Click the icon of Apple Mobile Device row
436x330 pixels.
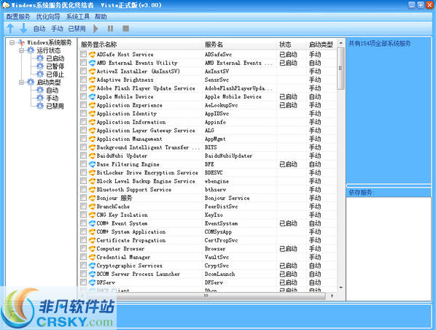[92, 96]
